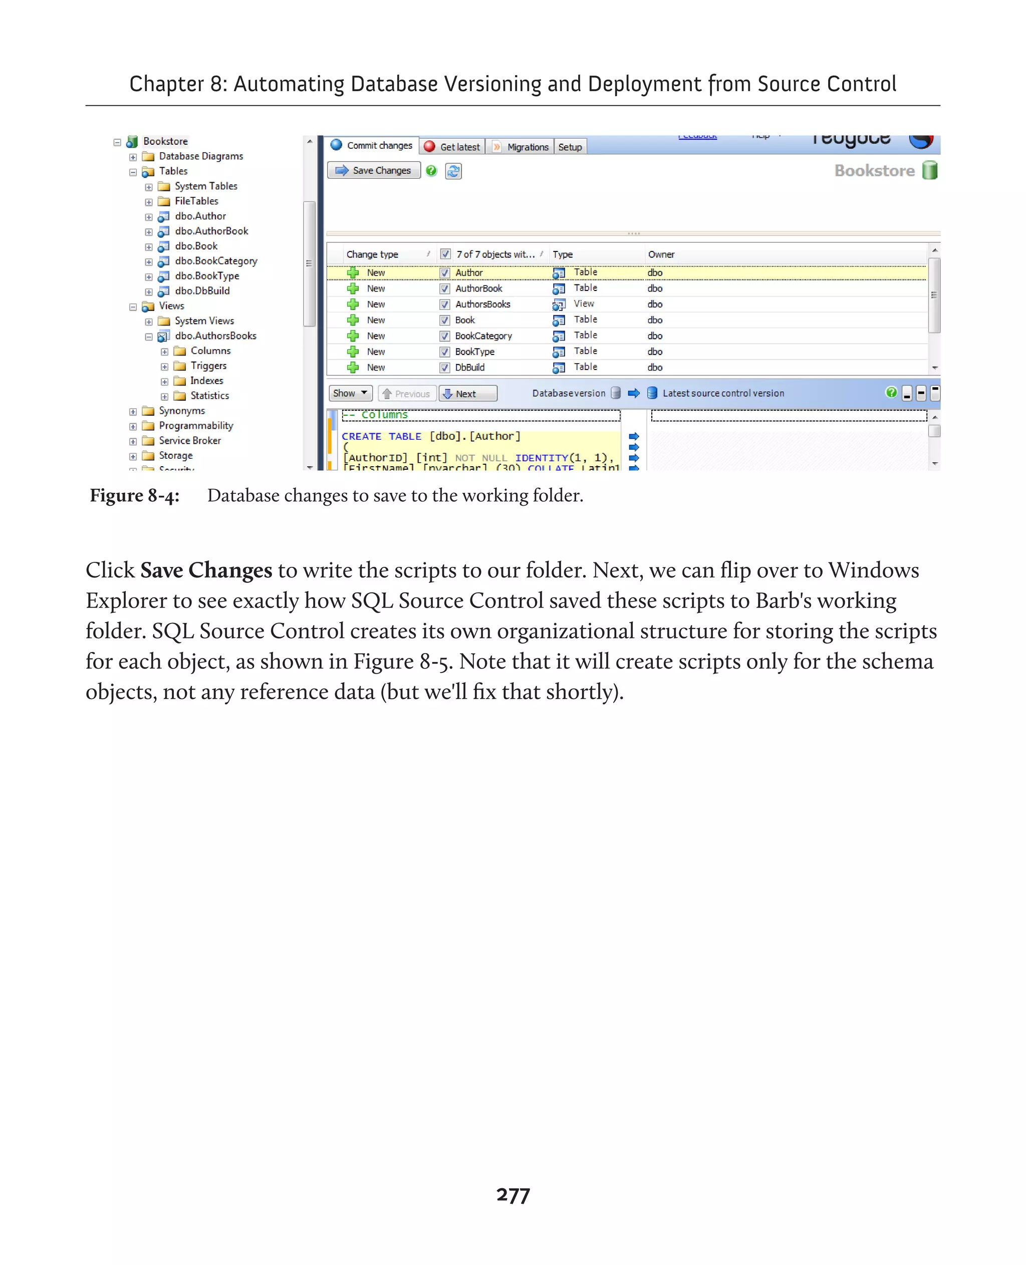The width and height of the screenshot is (1026, 1265).
Task: Switch to the Commit changes tab
Action: click(x=372, y=145)
